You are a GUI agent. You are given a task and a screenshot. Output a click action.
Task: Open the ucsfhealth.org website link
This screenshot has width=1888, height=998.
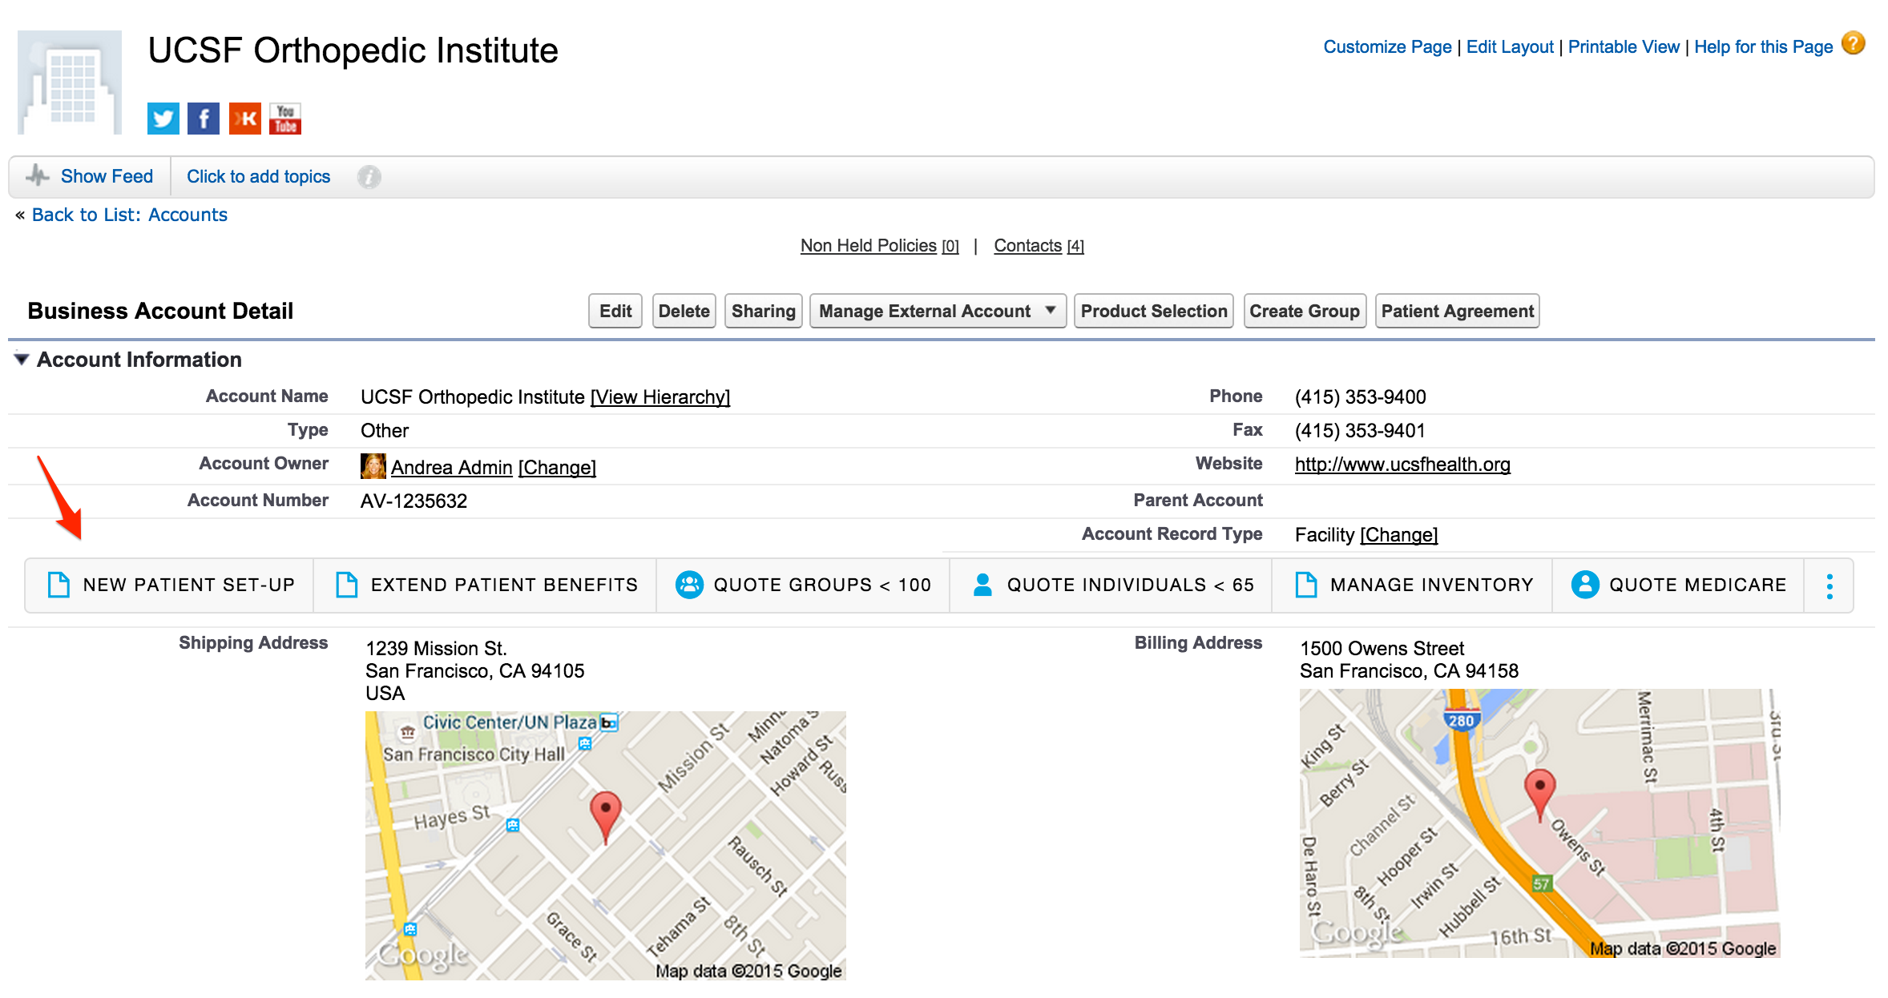(1402, 465)
